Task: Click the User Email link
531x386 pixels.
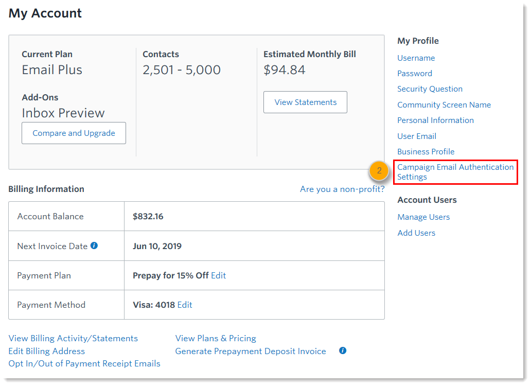Action: pos(416,136)
